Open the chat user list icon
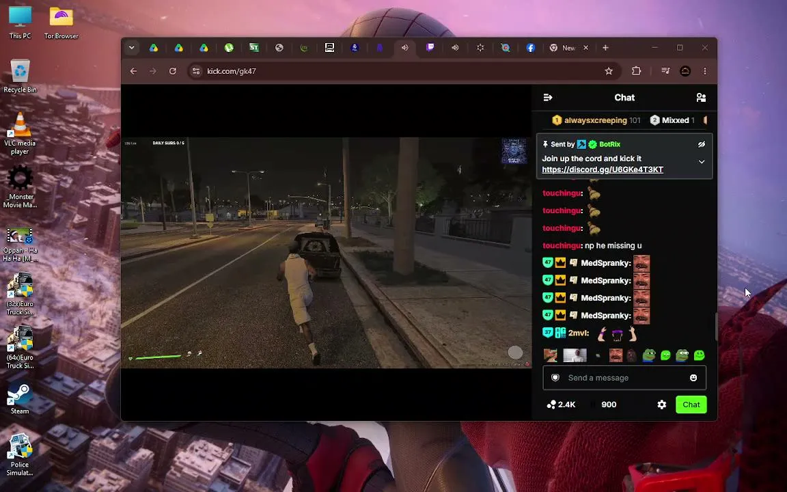Viewport: 787px width, 492px height. pyautogui.click(x=701, y=98)
